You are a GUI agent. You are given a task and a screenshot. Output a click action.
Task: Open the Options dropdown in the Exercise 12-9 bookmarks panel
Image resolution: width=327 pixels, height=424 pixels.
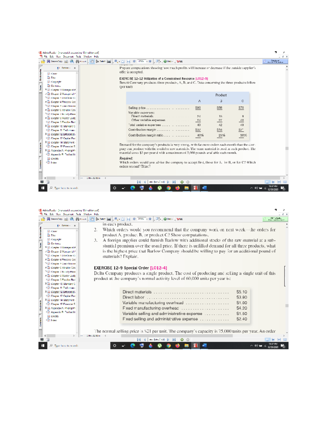pos(65,226)
